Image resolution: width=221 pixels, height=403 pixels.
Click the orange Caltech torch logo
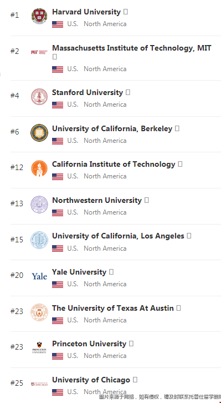39,168
